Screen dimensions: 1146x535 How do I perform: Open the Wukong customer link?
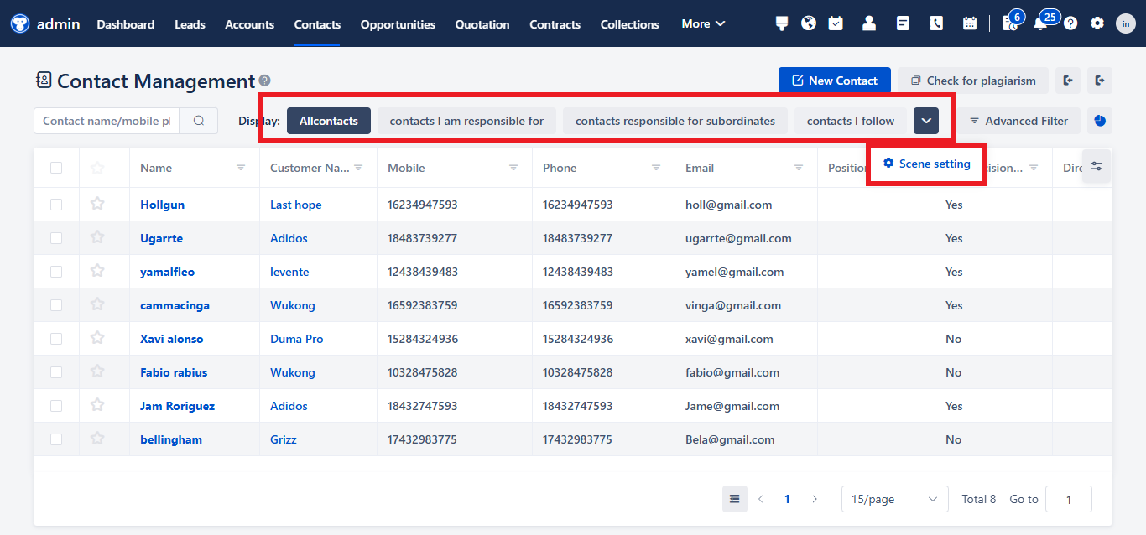click(x=293, y=304)
